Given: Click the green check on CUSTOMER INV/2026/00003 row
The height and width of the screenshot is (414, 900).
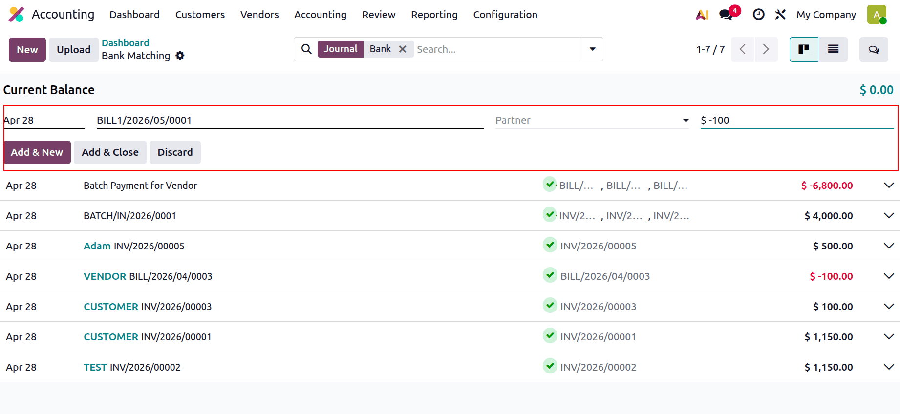Looking at the screenshot, I should point(550,305).
